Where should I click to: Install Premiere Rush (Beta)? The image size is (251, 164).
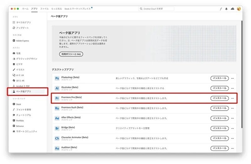(219, 108)
